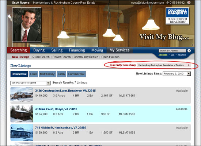Click the 744 N Main St house thumbnail
The width and height of the screenshot is (201, 146).
click(22, 132)
